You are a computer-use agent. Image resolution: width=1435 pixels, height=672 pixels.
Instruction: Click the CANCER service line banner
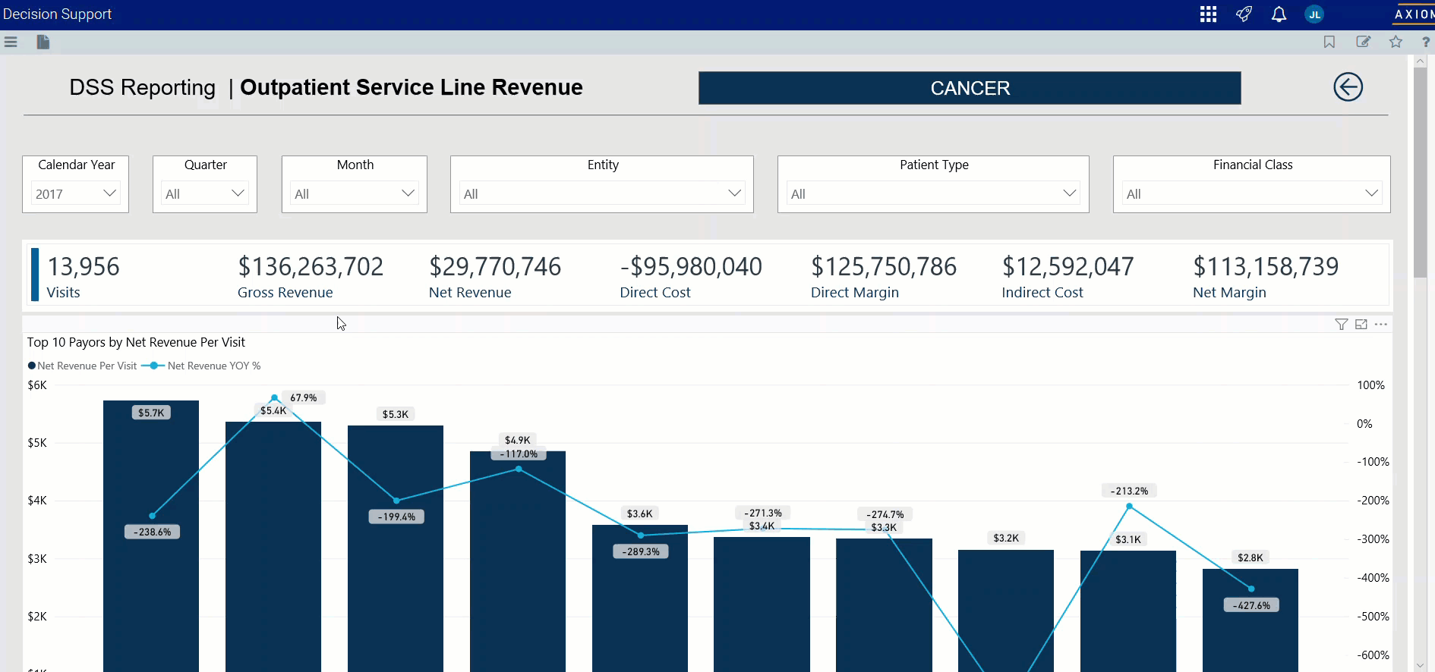pos(970,88)
